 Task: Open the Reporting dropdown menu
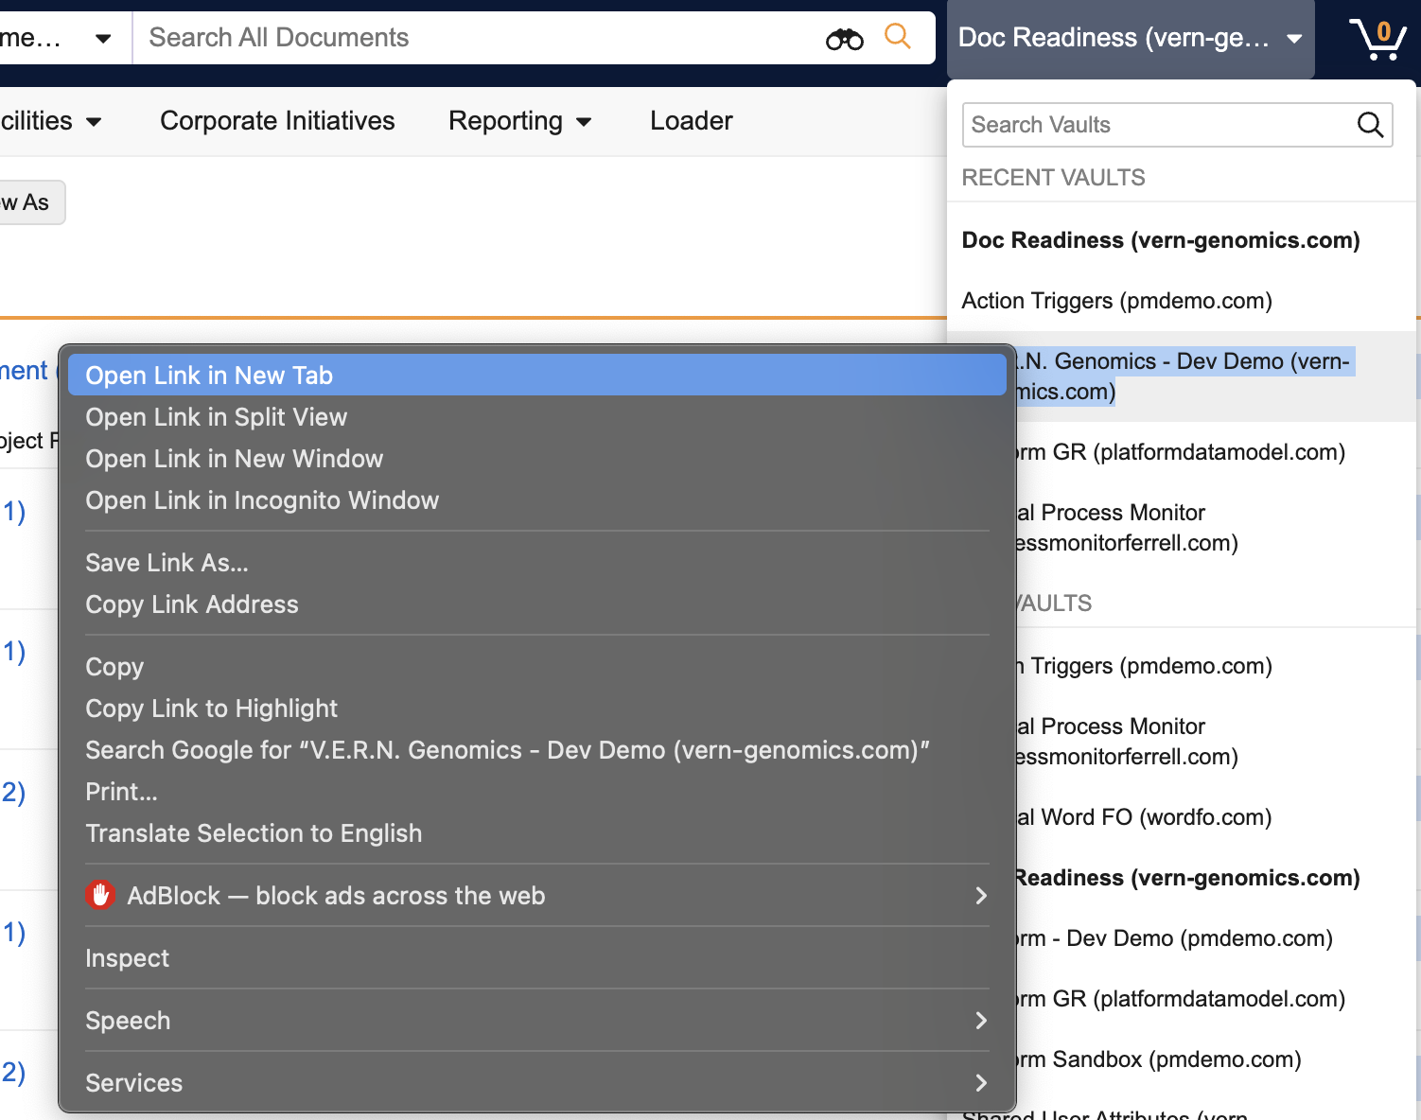pyautogui.click(x=519, y=121)
